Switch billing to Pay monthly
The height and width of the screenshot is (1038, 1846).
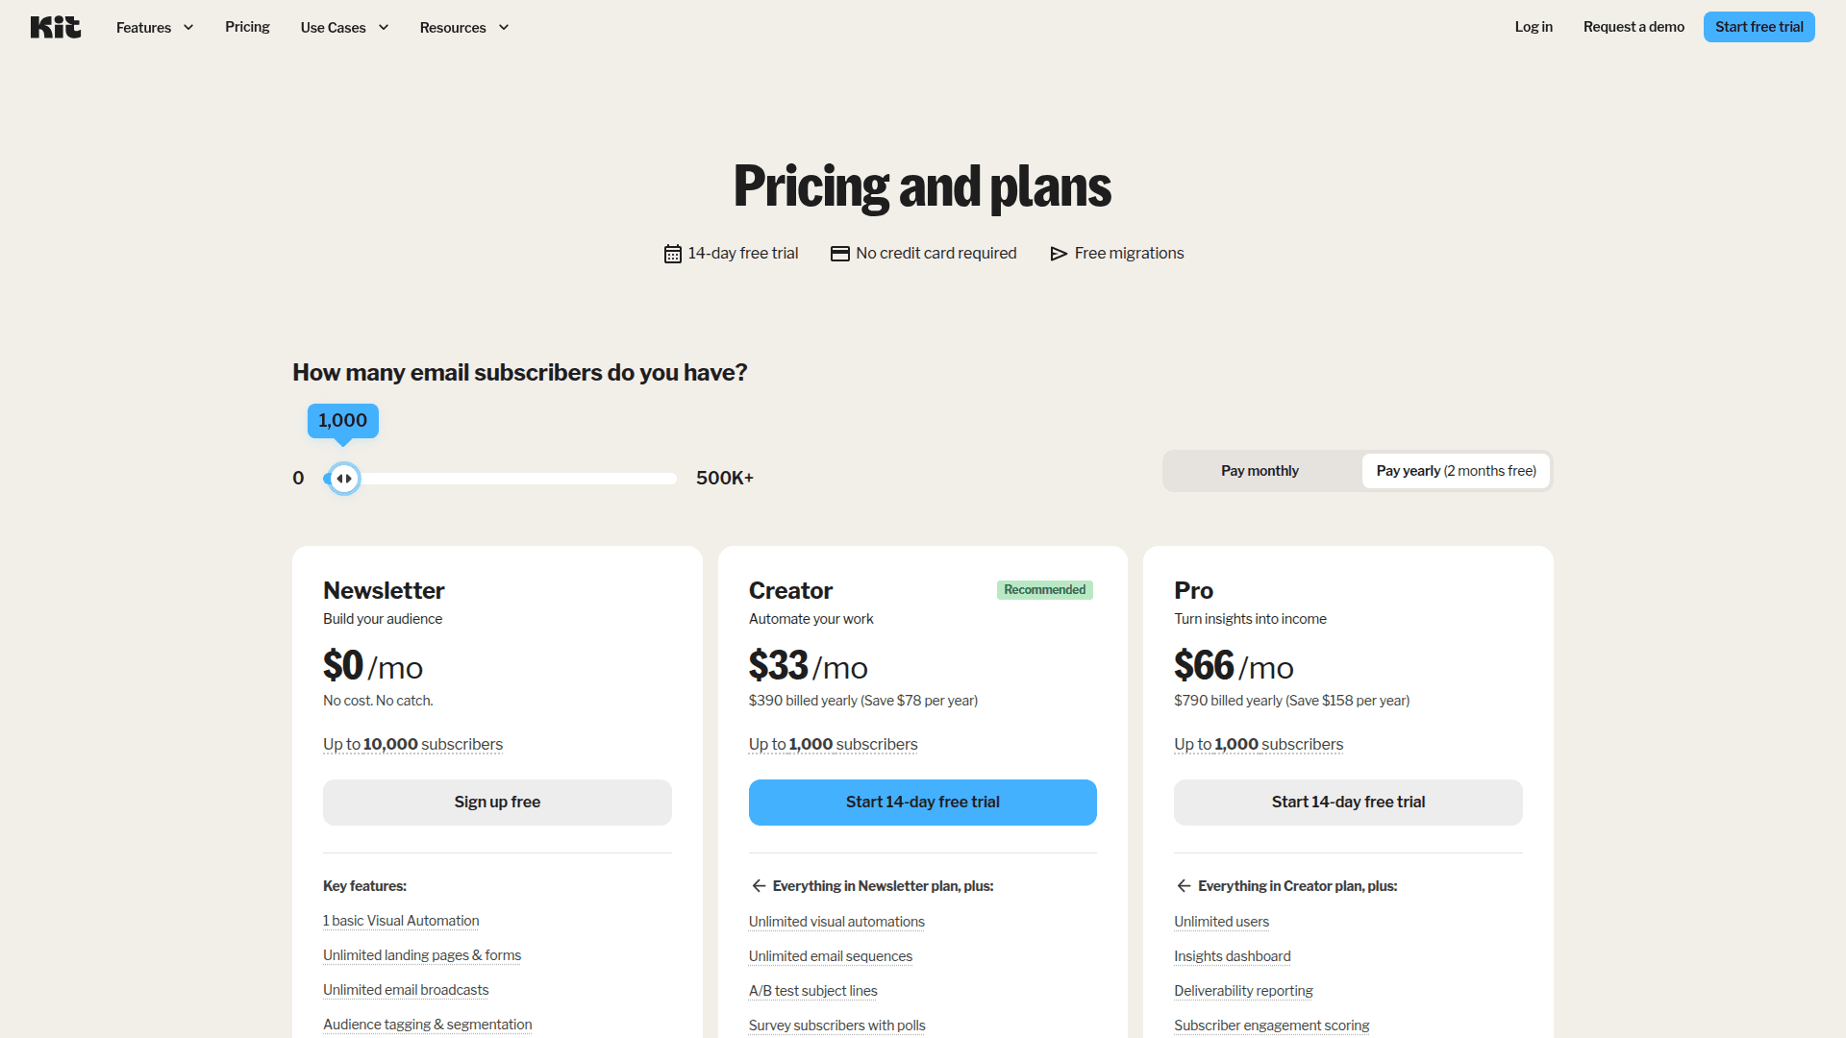(1259, 470)
